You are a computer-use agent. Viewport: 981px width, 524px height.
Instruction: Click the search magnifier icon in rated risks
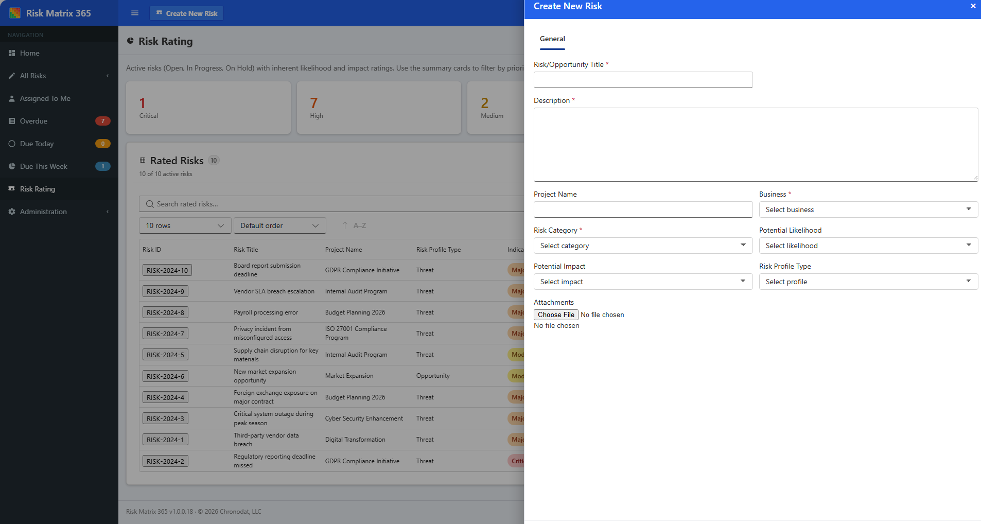tap(150, 204)
